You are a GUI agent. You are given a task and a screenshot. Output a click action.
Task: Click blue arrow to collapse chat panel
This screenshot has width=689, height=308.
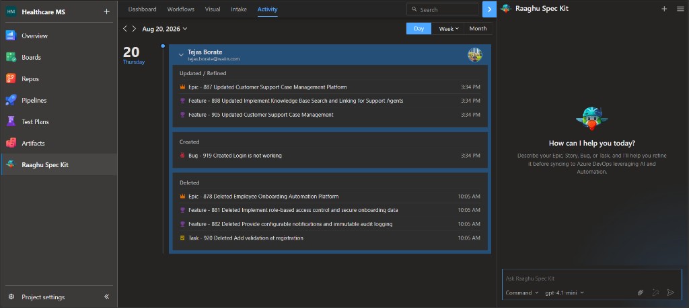pyautogui.click(x=489, y=9)
